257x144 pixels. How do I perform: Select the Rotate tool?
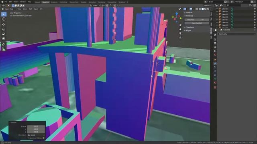click(x=4, y=29)
